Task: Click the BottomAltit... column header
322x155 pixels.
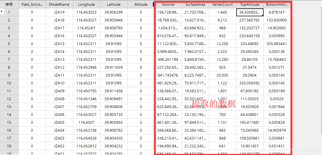Action: pyautogui.click(x=277, y=4)
